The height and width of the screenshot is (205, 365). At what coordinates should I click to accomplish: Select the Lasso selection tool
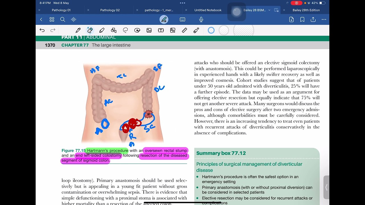click(x=125, y=30)
